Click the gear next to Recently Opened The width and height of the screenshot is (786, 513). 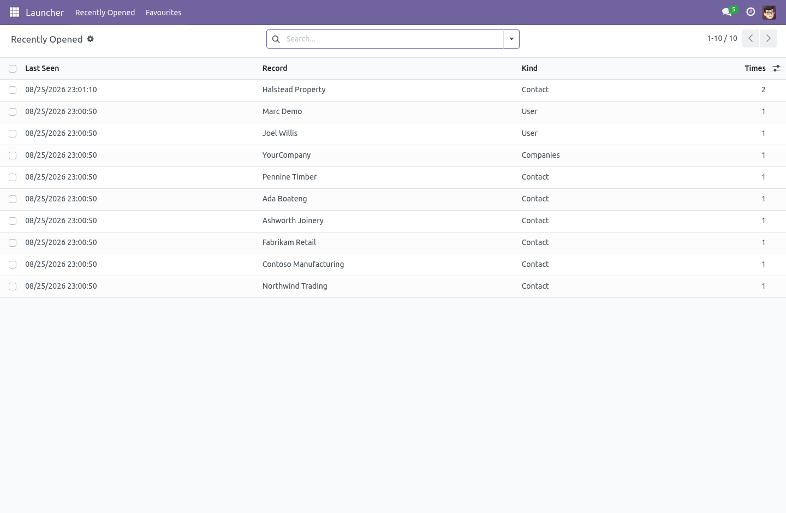pyautogui.click(x=91, y=39)
